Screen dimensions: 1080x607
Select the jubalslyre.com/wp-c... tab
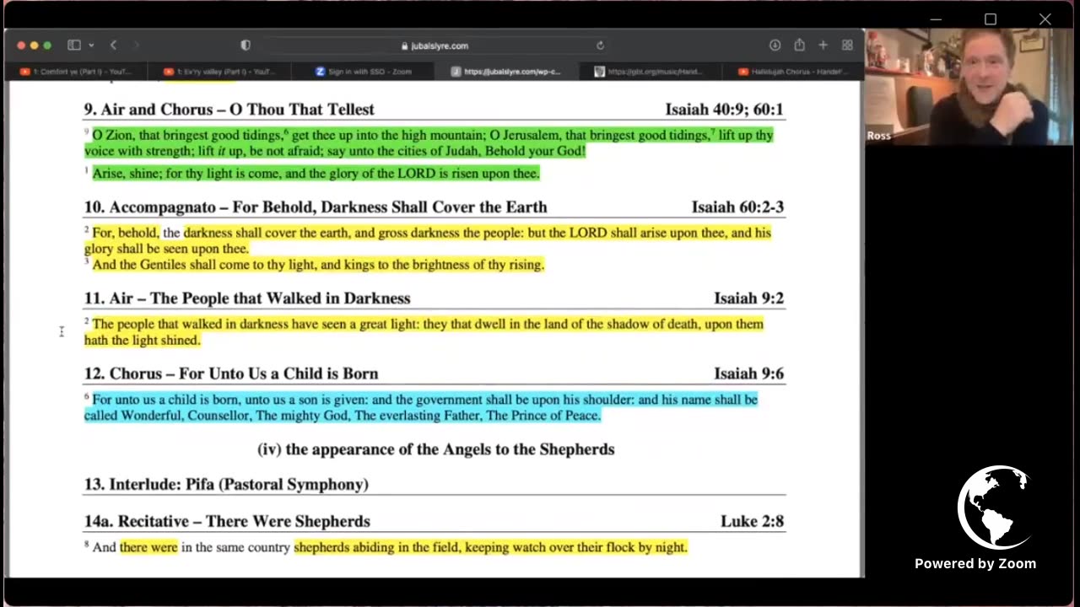(x=508, y=72)
